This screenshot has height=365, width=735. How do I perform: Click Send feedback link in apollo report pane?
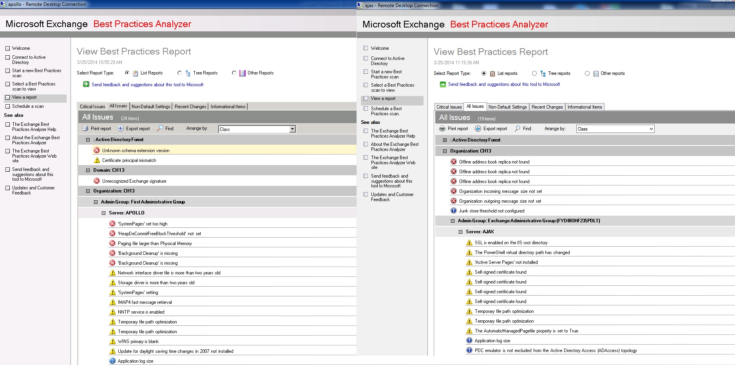click(x=147, y=85)
